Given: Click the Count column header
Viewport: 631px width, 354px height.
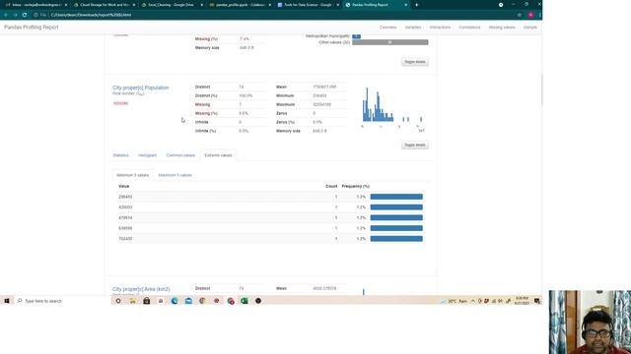Looking at the screenshot, I should (x=331, y=186).
